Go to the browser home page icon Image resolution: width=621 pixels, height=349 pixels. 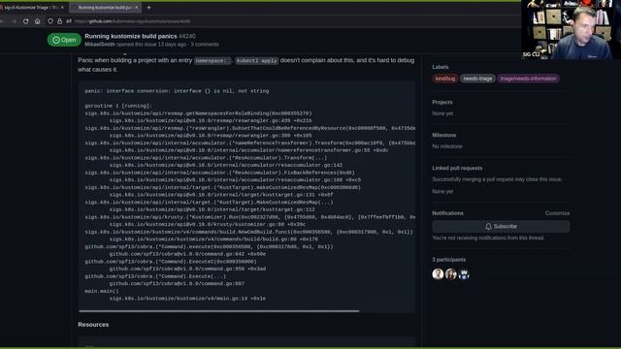38,21
